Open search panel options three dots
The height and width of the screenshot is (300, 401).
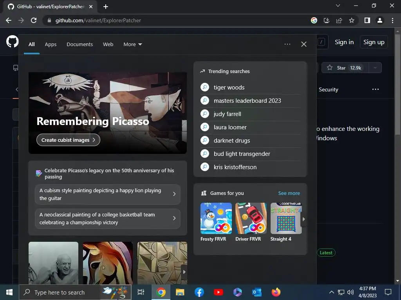pos(287,44)
